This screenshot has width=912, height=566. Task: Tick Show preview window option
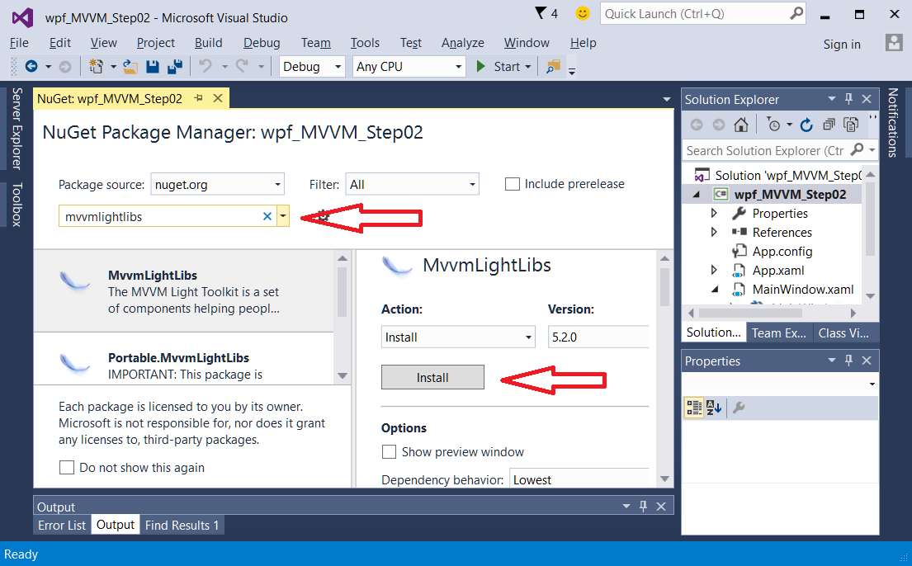click(x=389, y=452)
